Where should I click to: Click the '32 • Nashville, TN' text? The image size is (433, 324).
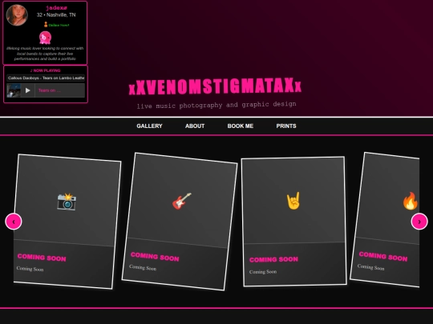point(56,15)
